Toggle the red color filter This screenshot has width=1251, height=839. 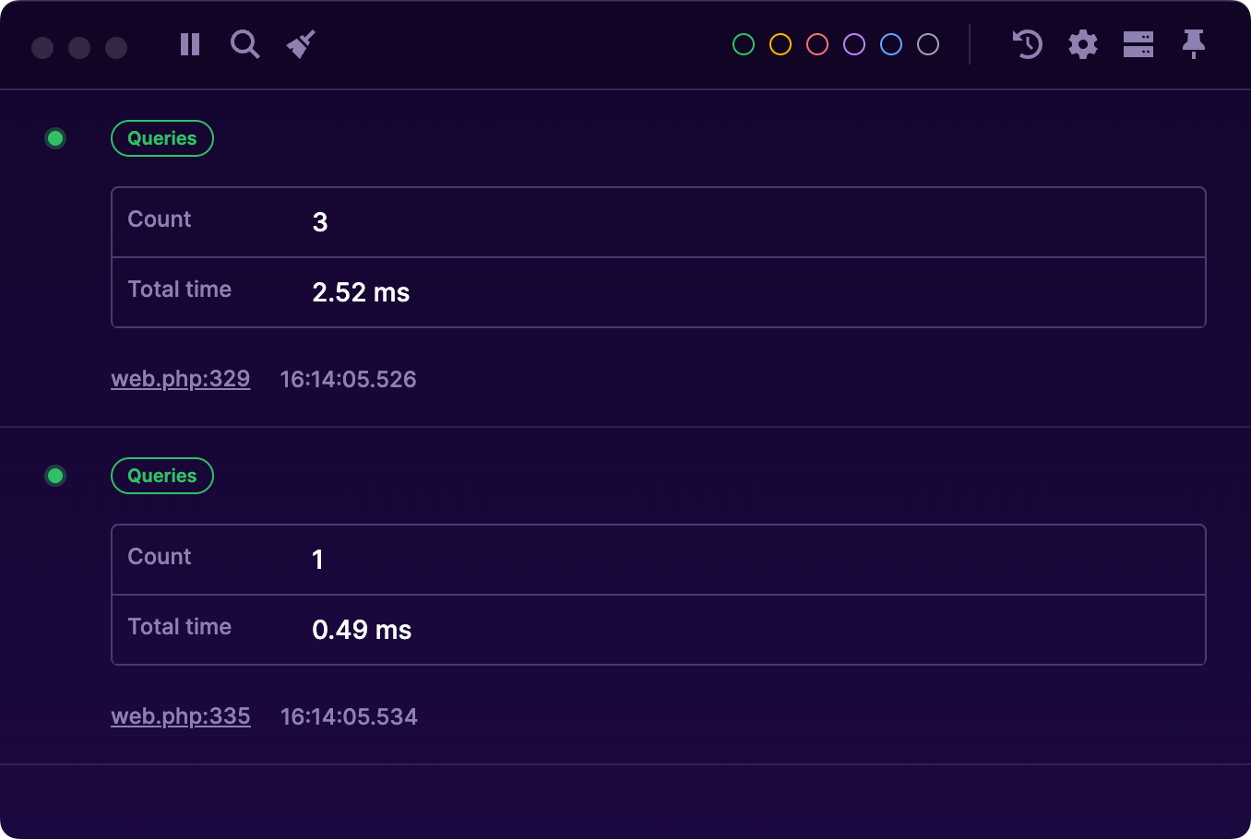(816, 43)
